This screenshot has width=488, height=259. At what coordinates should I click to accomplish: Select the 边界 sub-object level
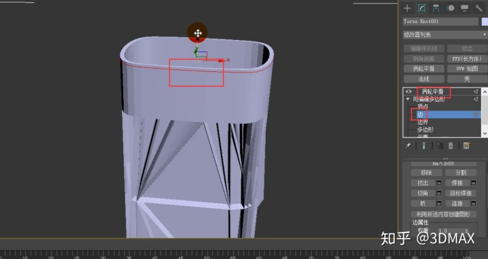coord(423,122)
